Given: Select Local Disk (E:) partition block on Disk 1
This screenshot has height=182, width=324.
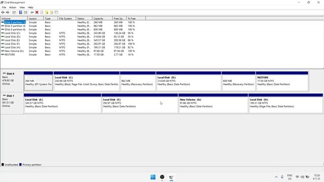Looking at the screenshot, I should 63,103.
